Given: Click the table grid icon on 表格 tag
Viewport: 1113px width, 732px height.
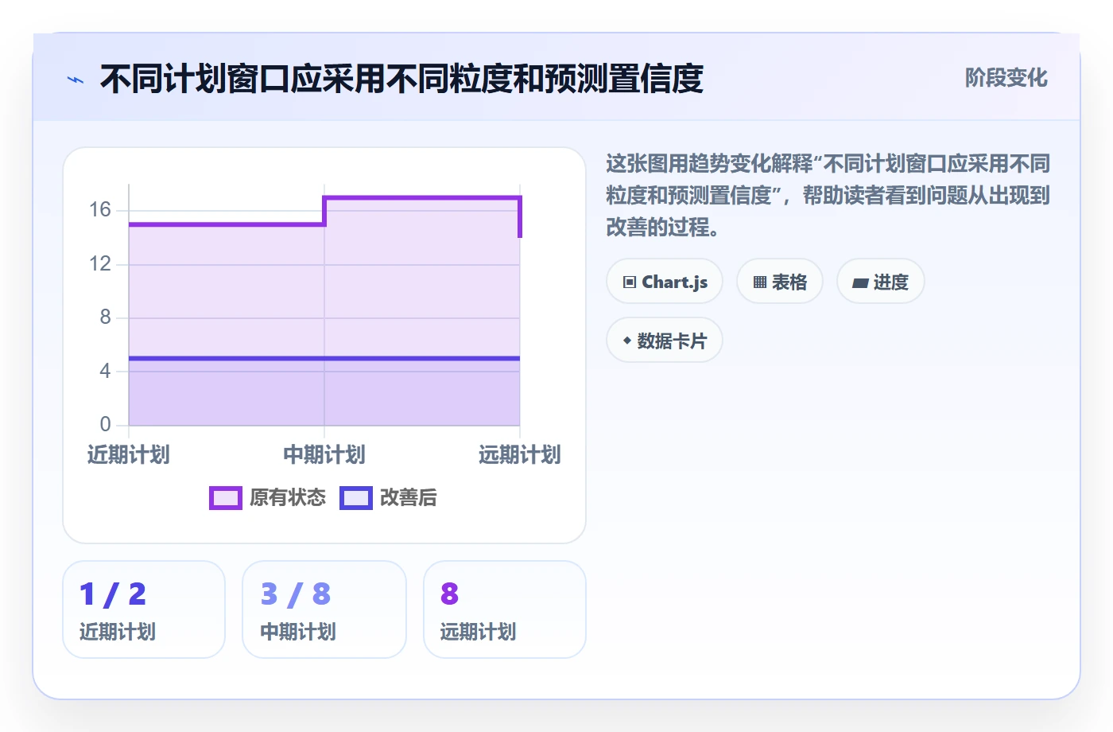Looking at the screenshot, I should [x=760, y=282].
